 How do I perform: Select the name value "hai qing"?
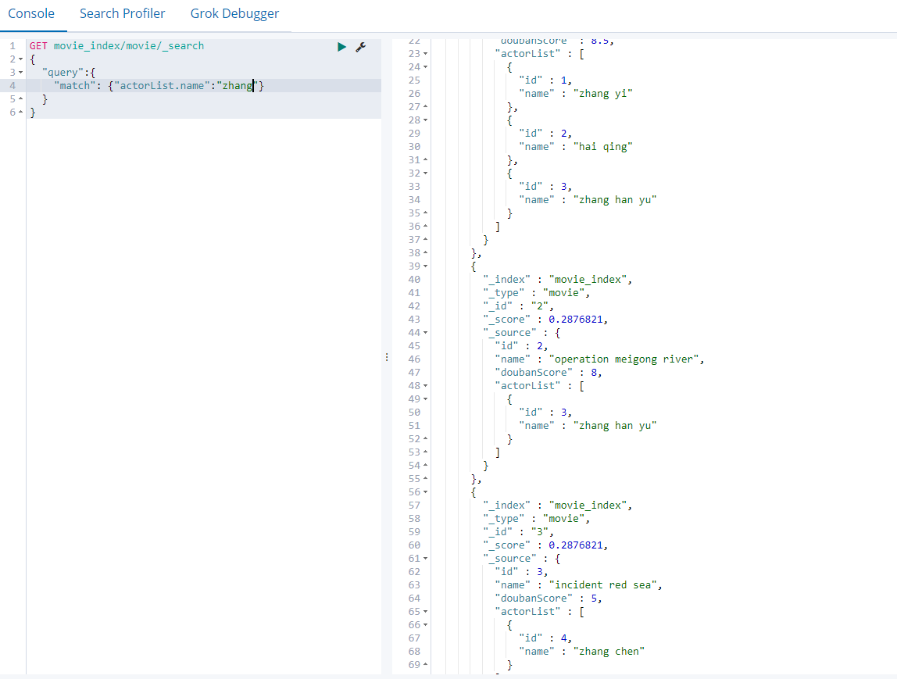pos(603,147)
